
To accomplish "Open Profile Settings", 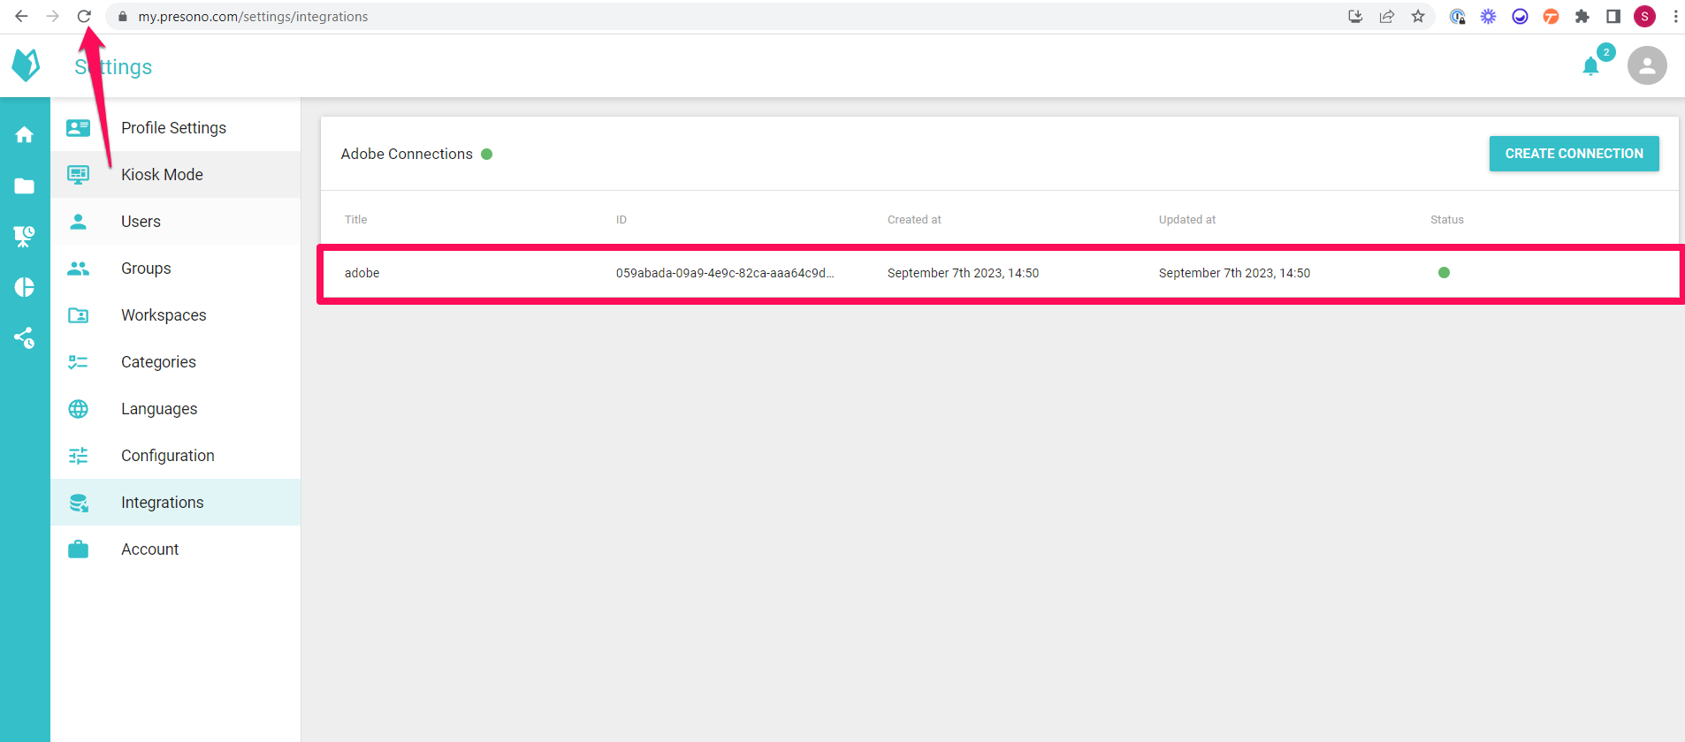I will pyautogui.click(x=175, y=128).
